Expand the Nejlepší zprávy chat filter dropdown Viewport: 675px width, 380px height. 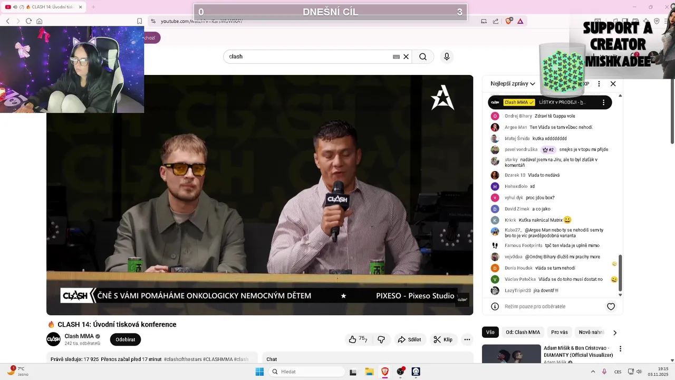pyautogui.click(x=513, y=83)
